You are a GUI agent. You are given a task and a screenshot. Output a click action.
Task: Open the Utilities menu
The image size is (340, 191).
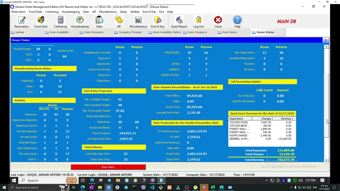[x=135, y=12]
